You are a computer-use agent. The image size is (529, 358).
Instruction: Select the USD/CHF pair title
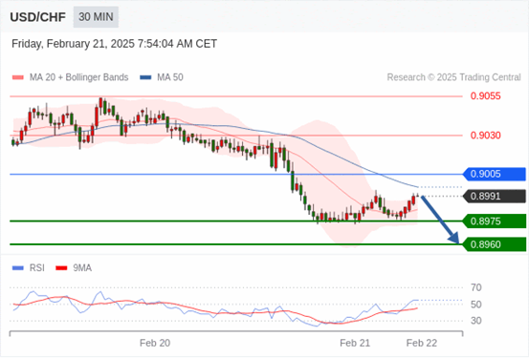tap(38, 17)
